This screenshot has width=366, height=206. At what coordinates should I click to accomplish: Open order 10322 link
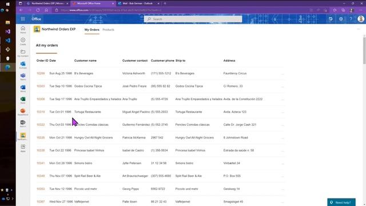(x=41, y=125)
